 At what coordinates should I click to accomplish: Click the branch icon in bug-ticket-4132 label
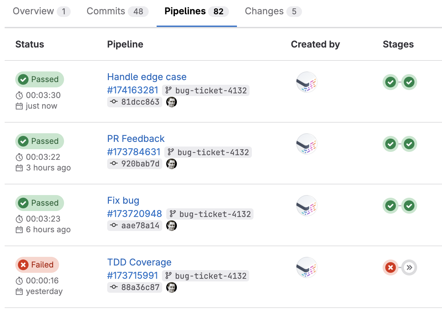[x=169, y=90]
